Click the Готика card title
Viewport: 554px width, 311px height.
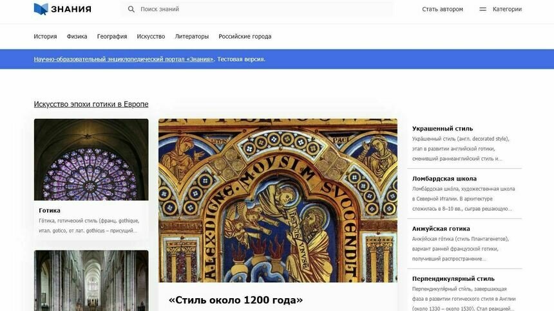pyautogui.click(x=50, y=210)
